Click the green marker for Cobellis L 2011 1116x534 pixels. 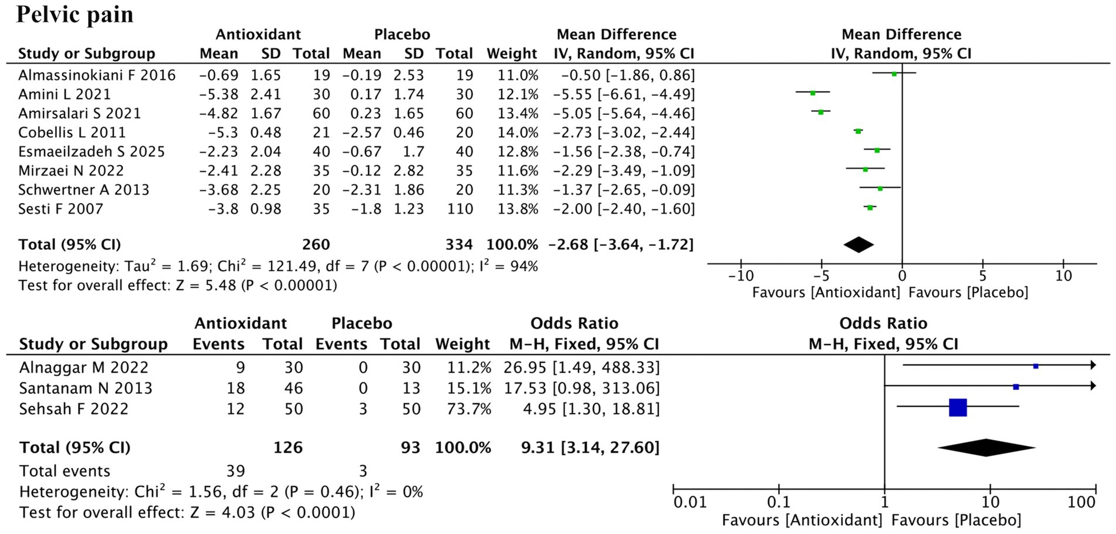858,131
